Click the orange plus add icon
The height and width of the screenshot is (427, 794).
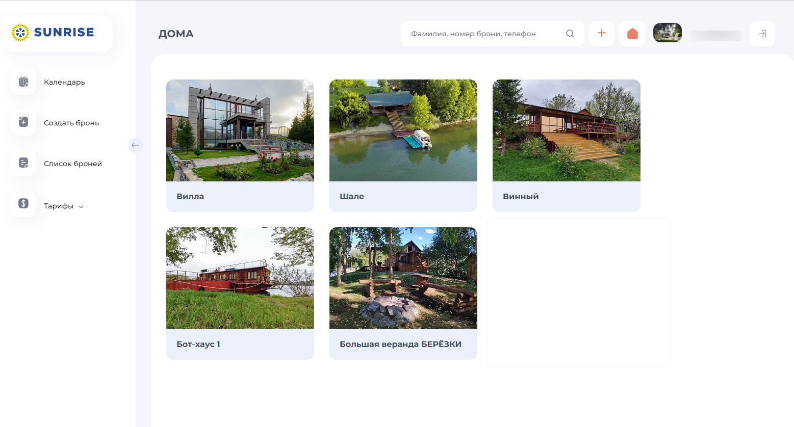coord(602,34)
